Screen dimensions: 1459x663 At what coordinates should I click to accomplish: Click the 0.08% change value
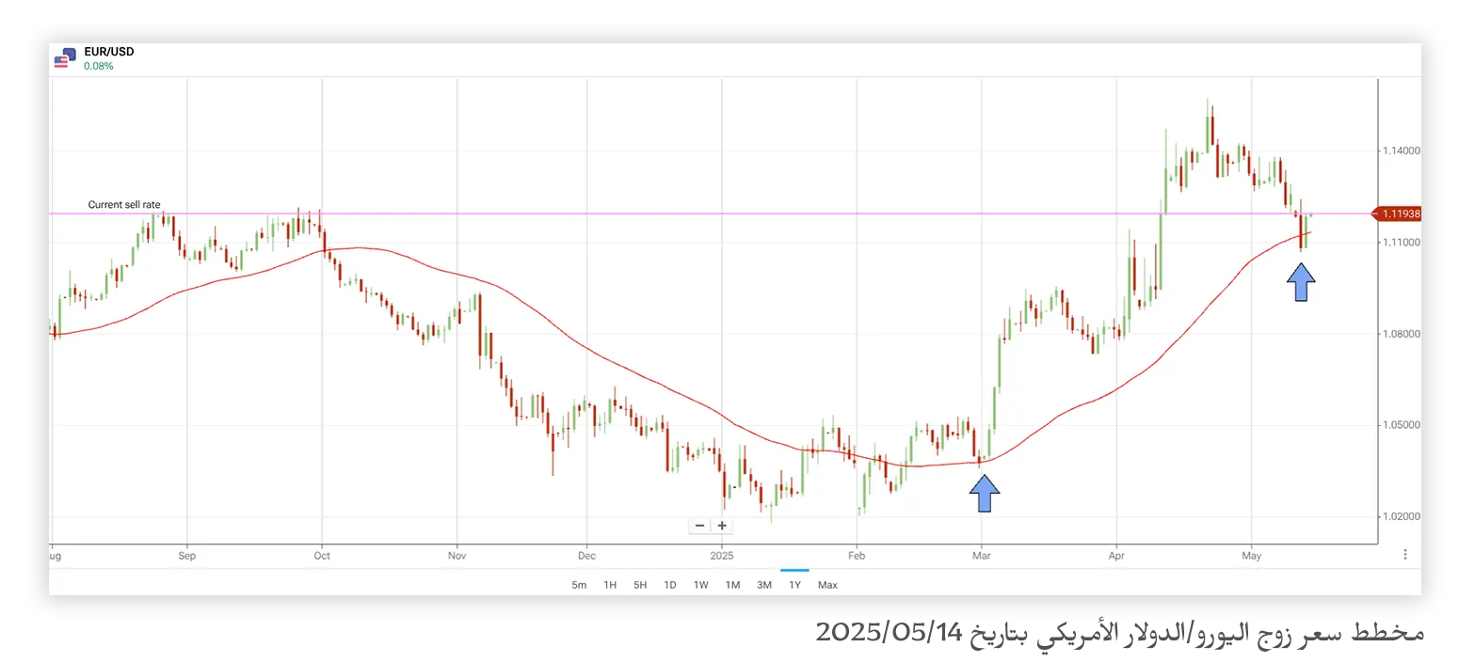click(99, 66)
